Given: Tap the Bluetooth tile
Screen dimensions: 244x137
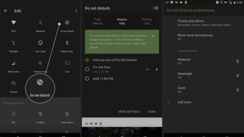Looking at the screenshot, I should tap(40, 26).
